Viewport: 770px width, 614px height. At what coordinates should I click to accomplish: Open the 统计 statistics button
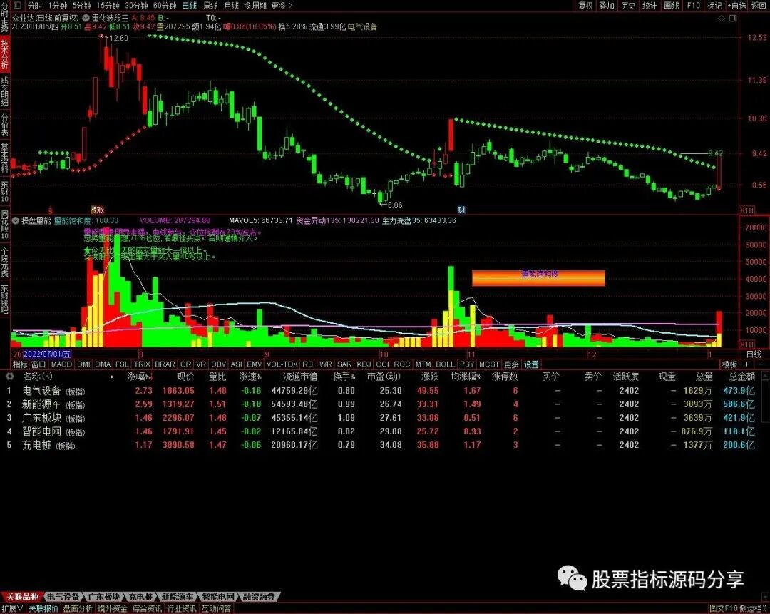click(x=650, y=6)
